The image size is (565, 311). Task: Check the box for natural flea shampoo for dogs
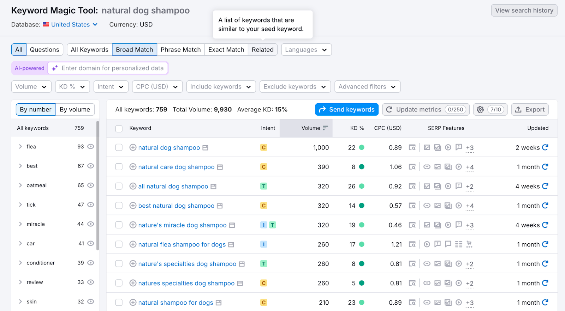pyautogui.click(x=119, y=244)
